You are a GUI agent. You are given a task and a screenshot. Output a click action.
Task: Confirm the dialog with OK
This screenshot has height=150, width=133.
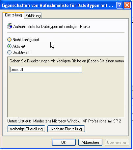(64, 142)
